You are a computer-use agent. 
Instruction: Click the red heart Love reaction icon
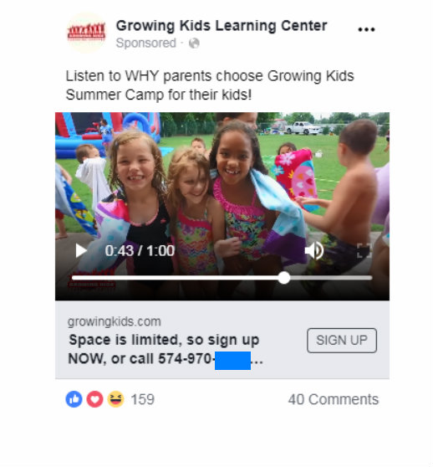[x=94, y=399]
